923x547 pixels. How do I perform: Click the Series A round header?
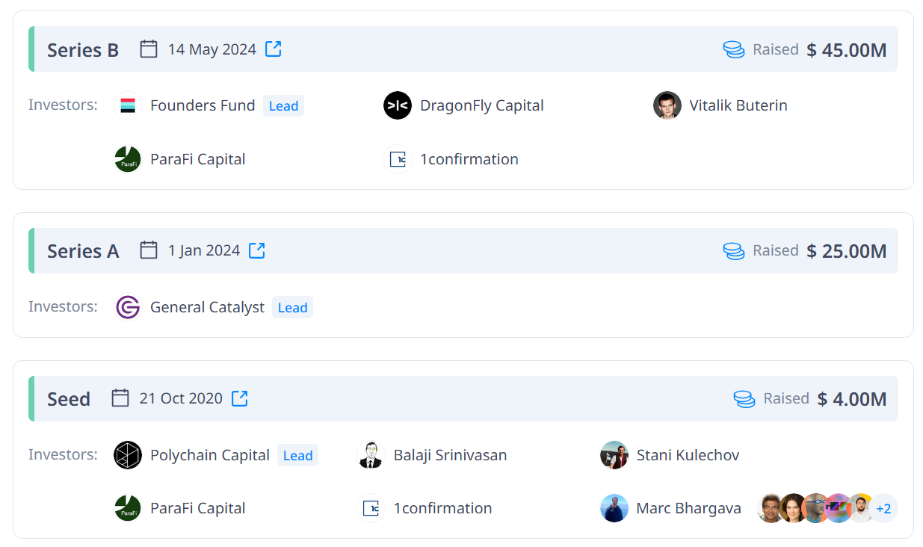(x=83, y=251)
